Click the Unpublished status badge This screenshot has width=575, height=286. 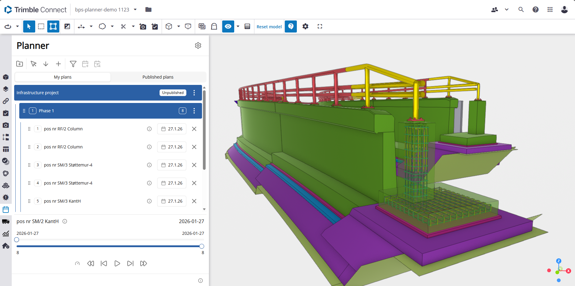click(173, 93)
